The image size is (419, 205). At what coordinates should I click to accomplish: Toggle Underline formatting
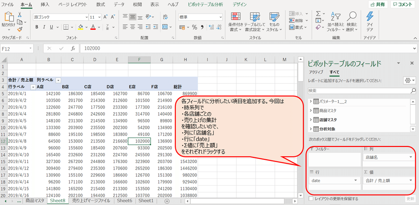click(x=52, y=27)
